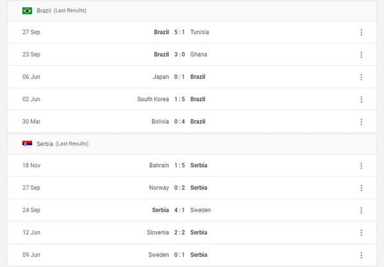Screen dimensions: 384x267
Task: Open options menu for Sweden vs Serbia 0:1
Action: click(361, 255)
